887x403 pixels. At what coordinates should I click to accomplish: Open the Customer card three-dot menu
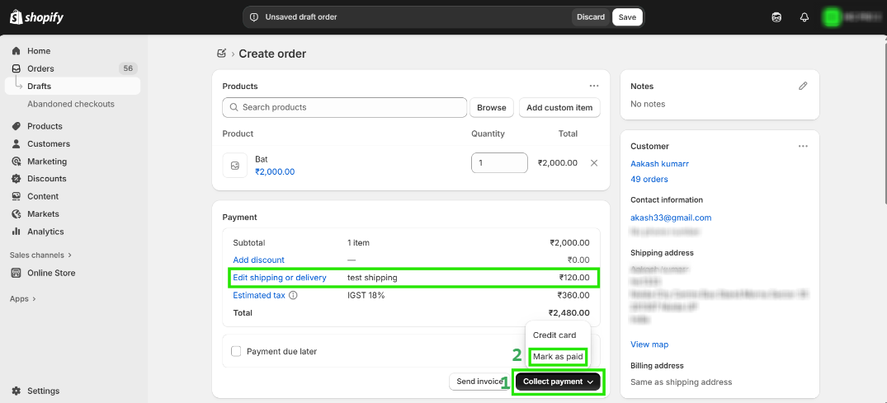803,146
